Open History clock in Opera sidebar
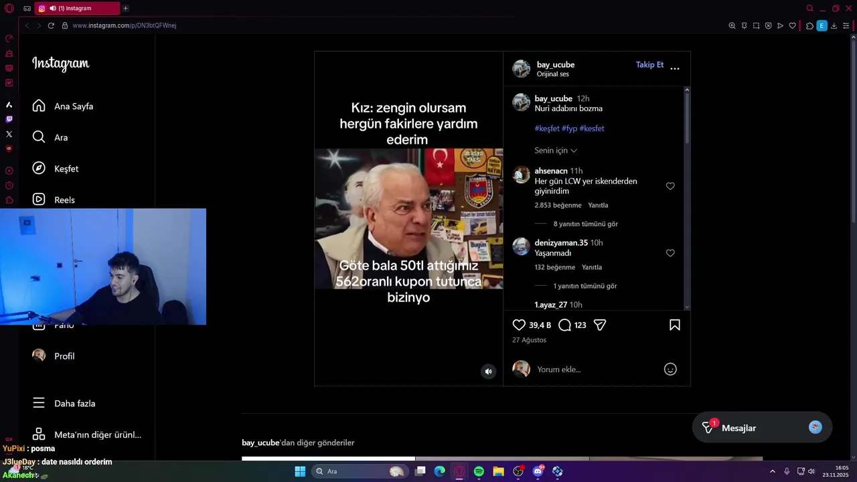 [x=9, y=185]
